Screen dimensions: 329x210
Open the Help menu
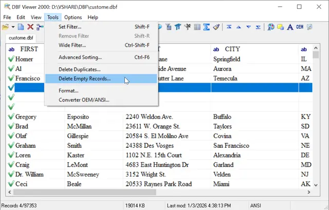93,17
